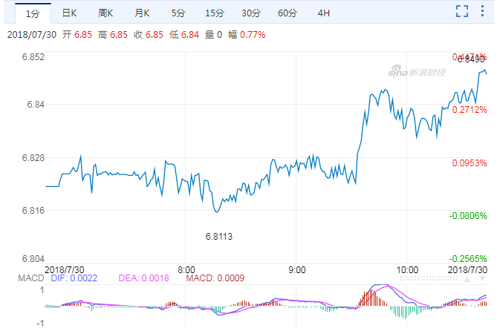Screen dimensions: 497x328
Task: Click the 10:00 time axis label
Action: click(x=407, y=270)
